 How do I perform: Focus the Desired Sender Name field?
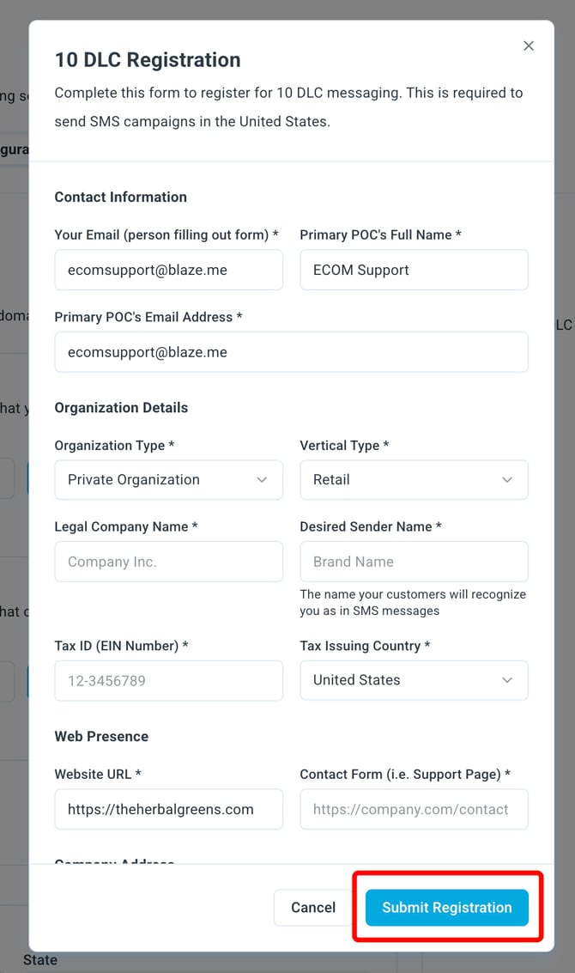pyautogui.click(x=414, y=562)
